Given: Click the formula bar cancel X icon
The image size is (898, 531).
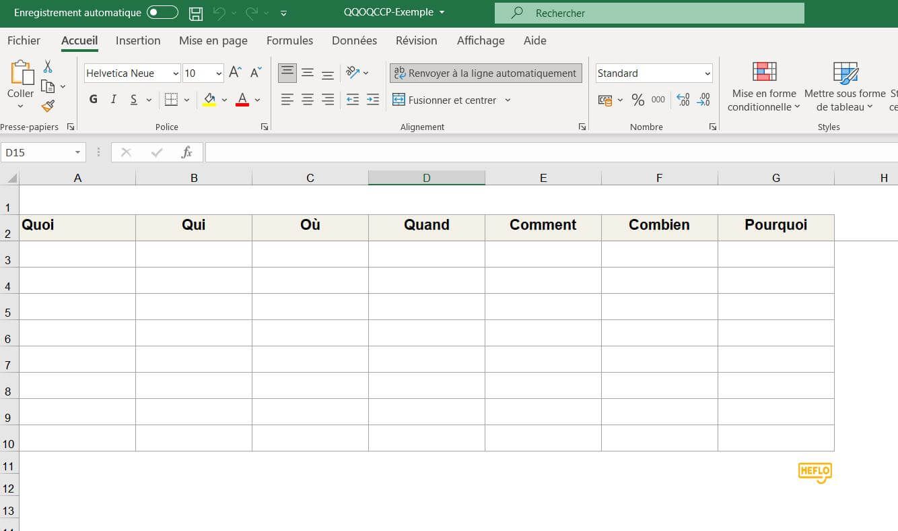Looking at the screenshot, I should 126,152.
